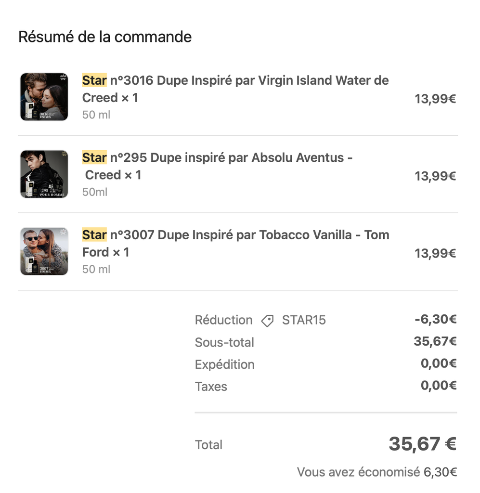Click the large bold total amount
The height and width of the screenshot is (493, 480).
422,444
